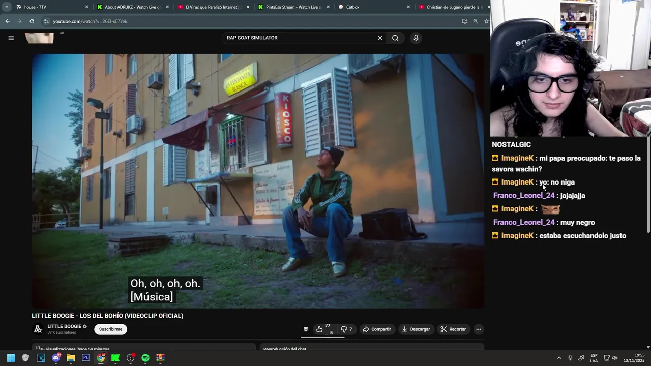This screenshot has width=651, height=366.
Task: Open the Windows Start menu
Action: point(11,358)
